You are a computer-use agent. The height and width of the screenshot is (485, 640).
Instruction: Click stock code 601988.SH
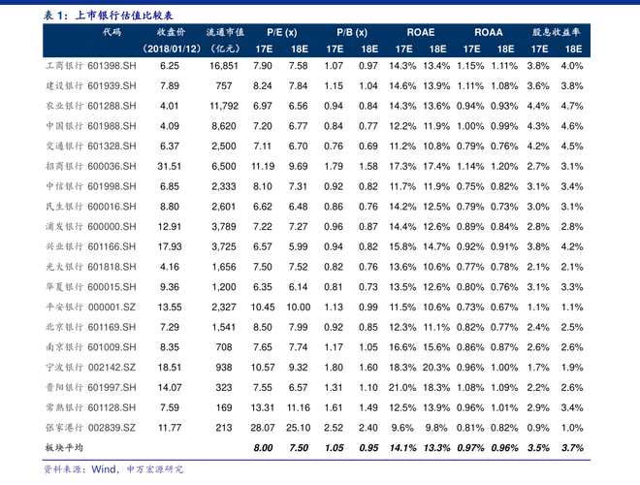coord(112,126)
